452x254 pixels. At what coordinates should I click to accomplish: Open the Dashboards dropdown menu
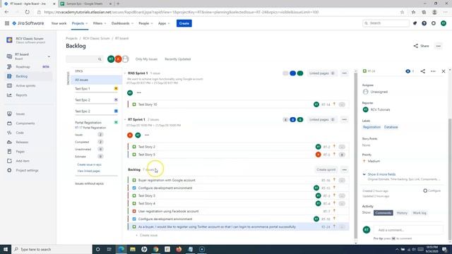click(x=122, y=23)
